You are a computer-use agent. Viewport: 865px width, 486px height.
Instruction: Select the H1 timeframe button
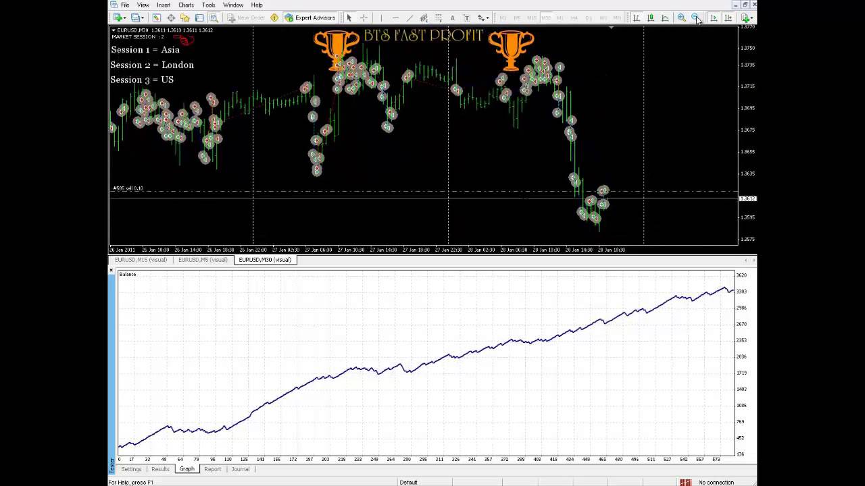pos(560,18)
